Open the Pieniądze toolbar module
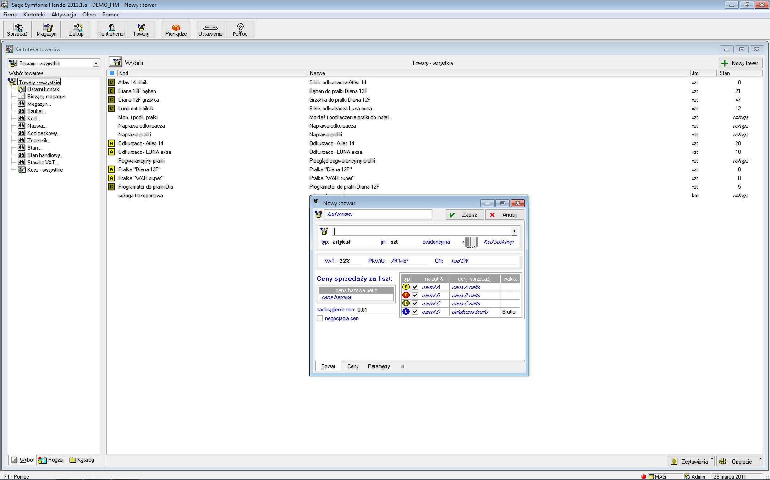This screenshot has width=770, height=480. 176,29
